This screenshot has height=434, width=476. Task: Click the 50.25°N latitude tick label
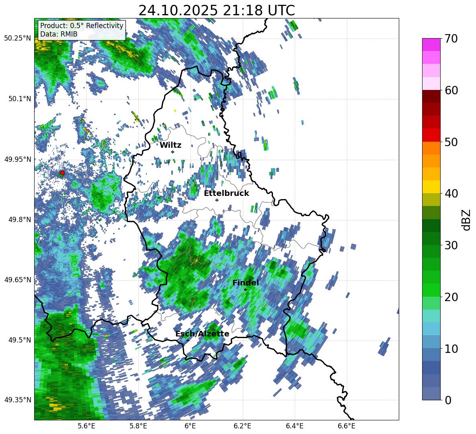18,39
